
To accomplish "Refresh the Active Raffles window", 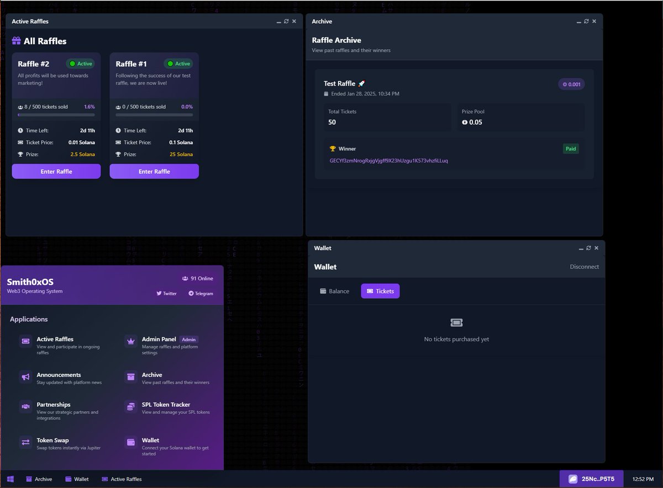I will click(286, 21).
